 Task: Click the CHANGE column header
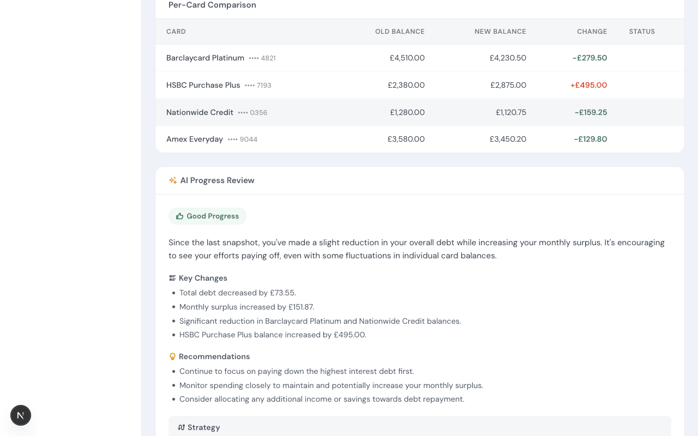click(592, 31)
